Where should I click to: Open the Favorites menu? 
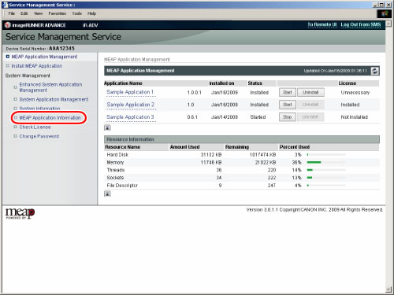pos(57,13)
